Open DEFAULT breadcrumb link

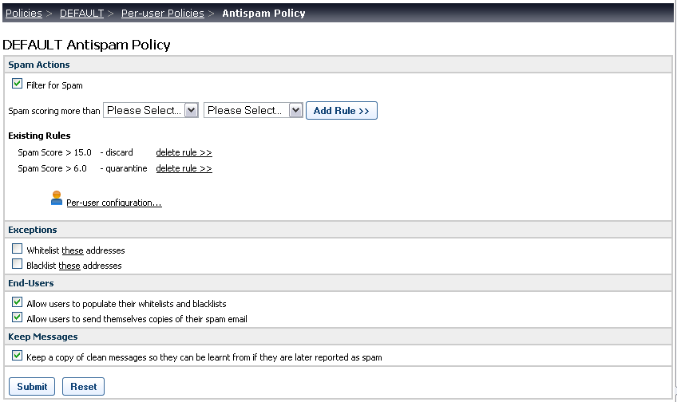coord(81,14)
